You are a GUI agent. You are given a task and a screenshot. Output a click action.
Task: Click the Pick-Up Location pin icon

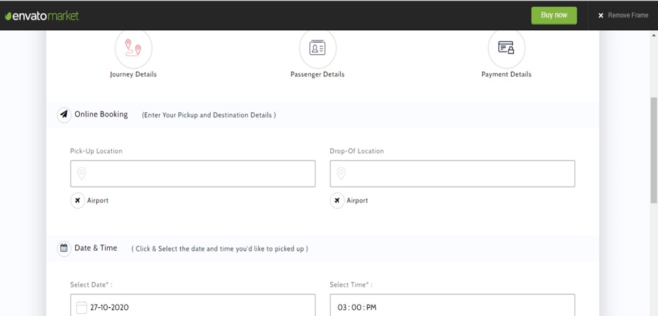pyautogui.click(x=81, y=173)
